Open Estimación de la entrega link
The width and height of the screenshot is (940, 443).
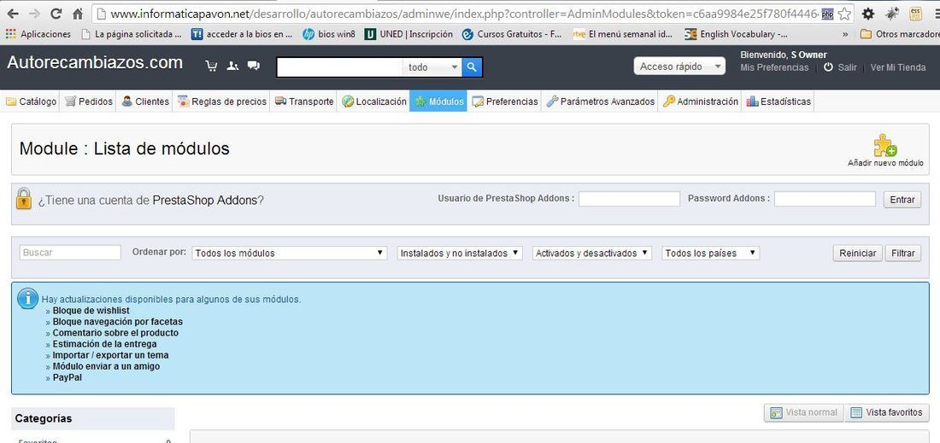pyautogui.click(x=105, y=344)
